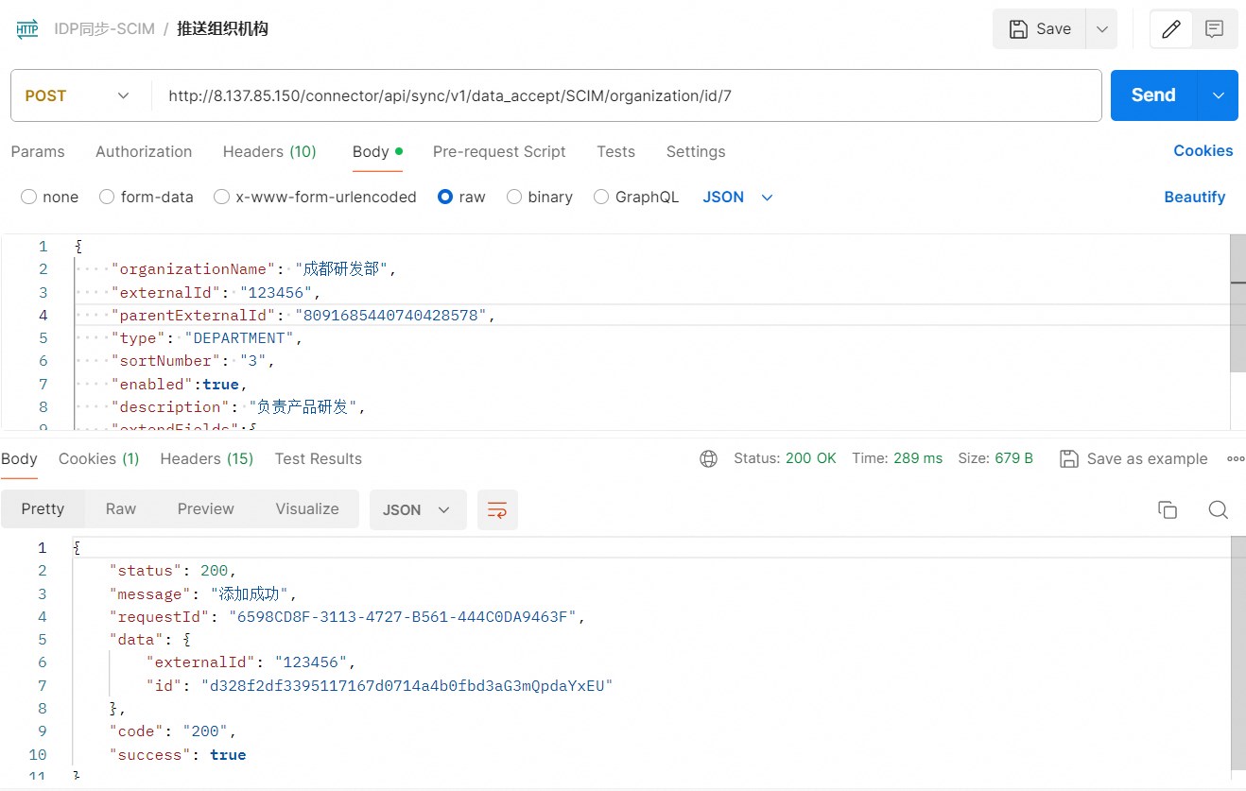Search the response body icon
Image resolution: width=1246 pixels, height=791 pixels.
[1219, 510]
